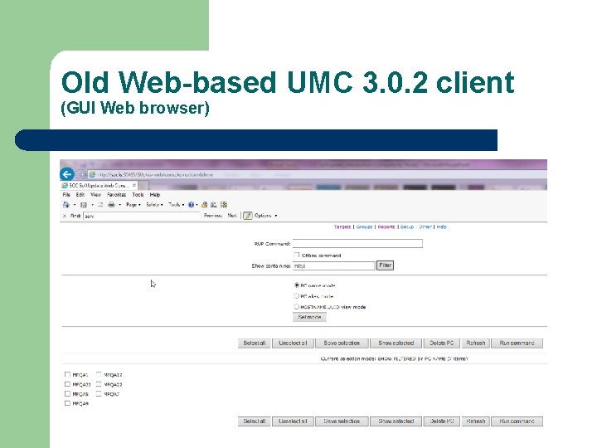Image resolution: width=597 pixels, height=448 pixels.
Task: Click the upper Run command button
Action: pos(517,343)
